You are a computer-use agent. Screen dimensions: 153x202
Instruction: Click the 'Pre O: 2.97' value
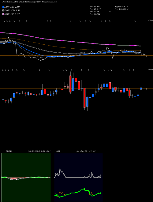pyautogui.click(x=95, y=7)
